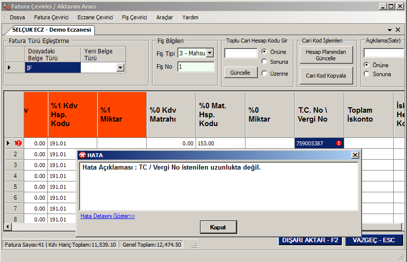The image size is (407, 262).
Task: Close the HATA dialog with X icon
Action: (355, 155)
